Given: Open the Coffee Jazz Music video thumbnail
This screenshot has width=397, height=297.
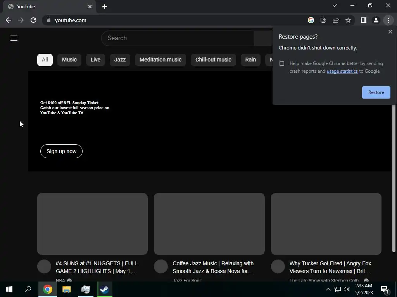Looking at the screenshot, I should coord(209,224).
